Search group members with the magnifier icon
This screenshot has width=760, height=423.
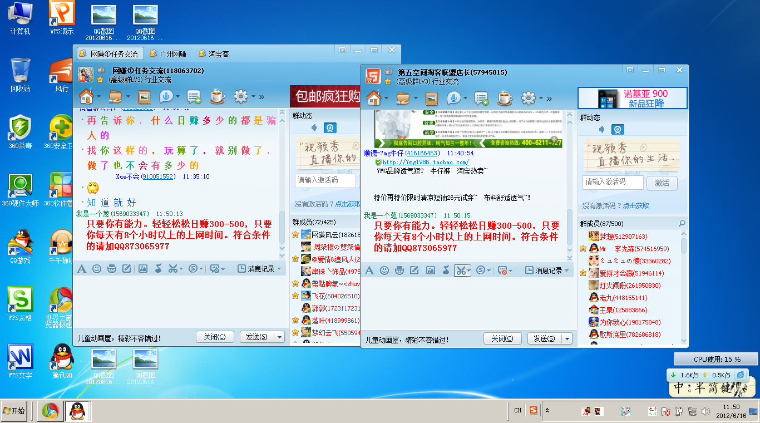click(682, 224)
